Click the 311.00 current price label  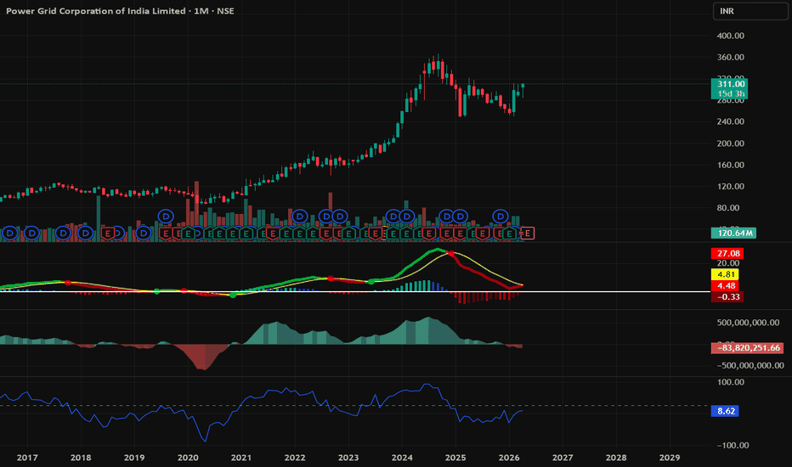coord(730,84)
